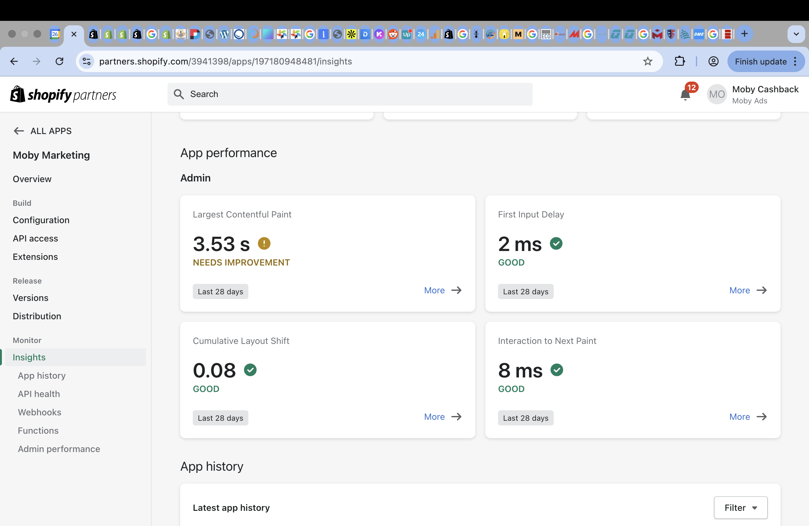Viewport: 809px width, 526px height.
Task: Open Webhooks sidebar sub-item
Action: (40, 412)
